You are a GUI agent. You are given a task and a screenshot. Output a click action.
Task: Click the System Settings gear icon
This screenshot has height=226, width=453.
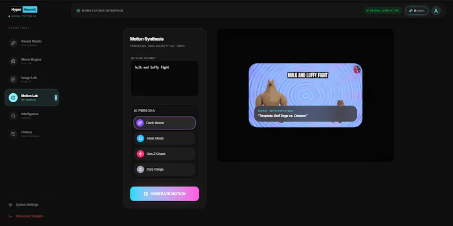(x=10, y=205)
